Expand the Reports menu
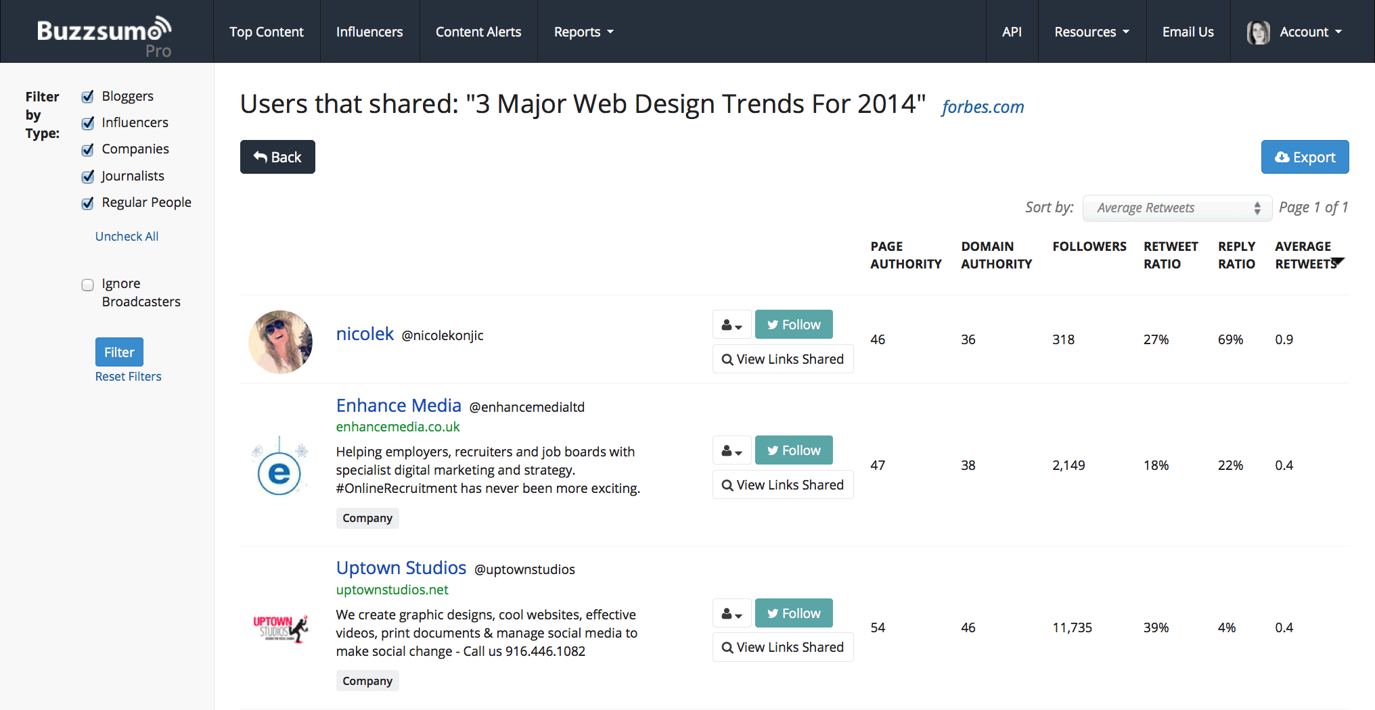The width and height of the screenshot is (1375, 710). click(x=583, y=32)
